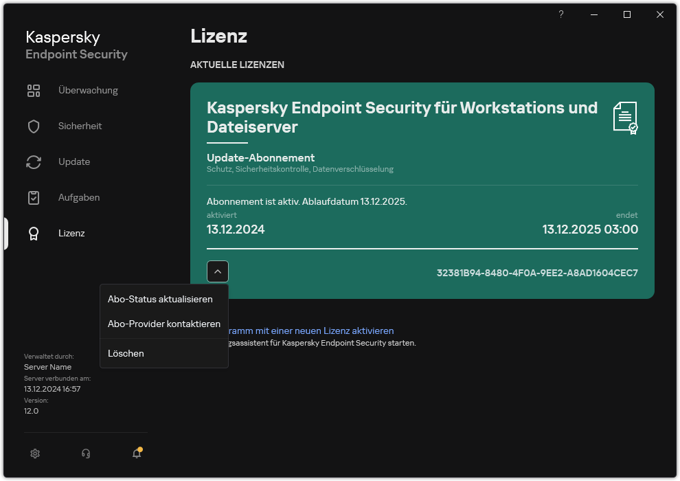
Task: Select the Sicherheit shield icon
Action: (x=34, y=126)
